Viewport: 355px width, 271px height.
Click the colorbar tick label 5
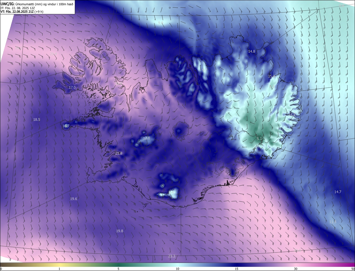[x=118, y=269]
